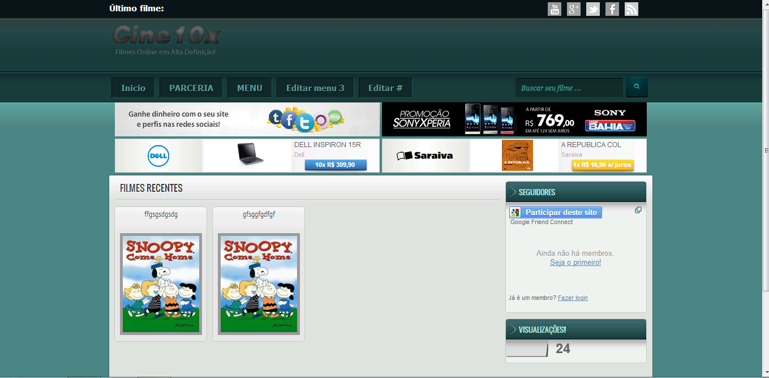This screenshot has width=769, height=378.
Task: Go to the Inicio menu item
Action: [x=134, y=88]
